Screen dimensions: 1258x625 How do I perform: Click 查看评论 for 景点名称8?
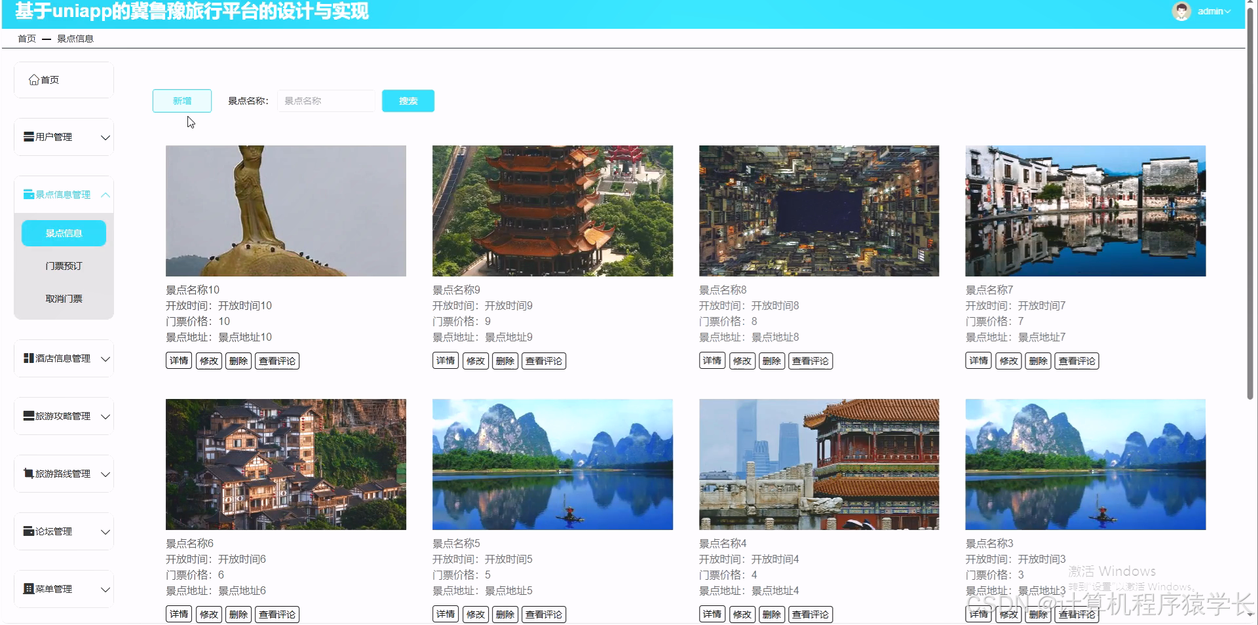pyautogui.click(x=810, y=361)
